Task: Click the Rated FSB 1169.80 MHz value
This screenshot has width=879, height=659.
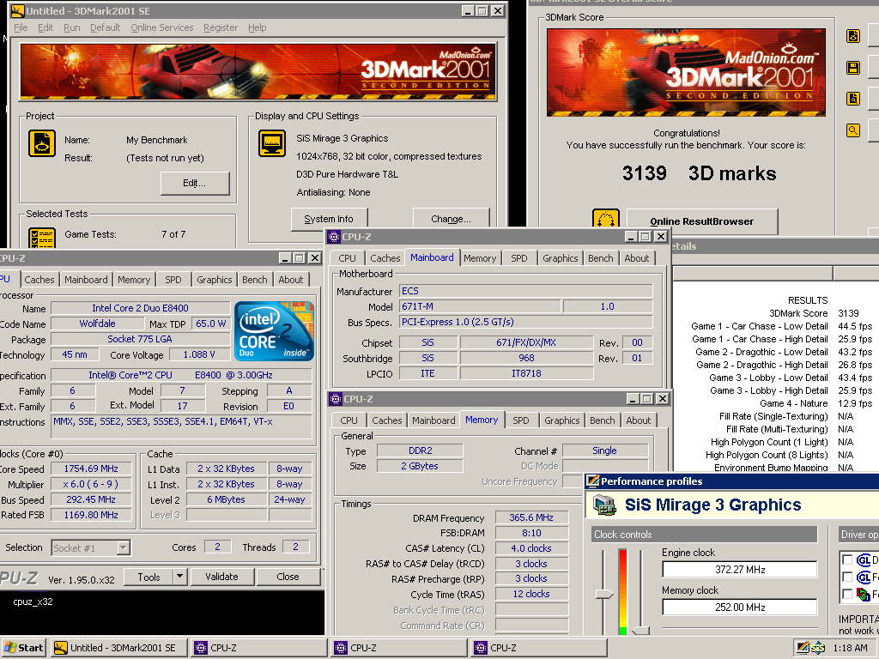Action: (x=91, y=515)
